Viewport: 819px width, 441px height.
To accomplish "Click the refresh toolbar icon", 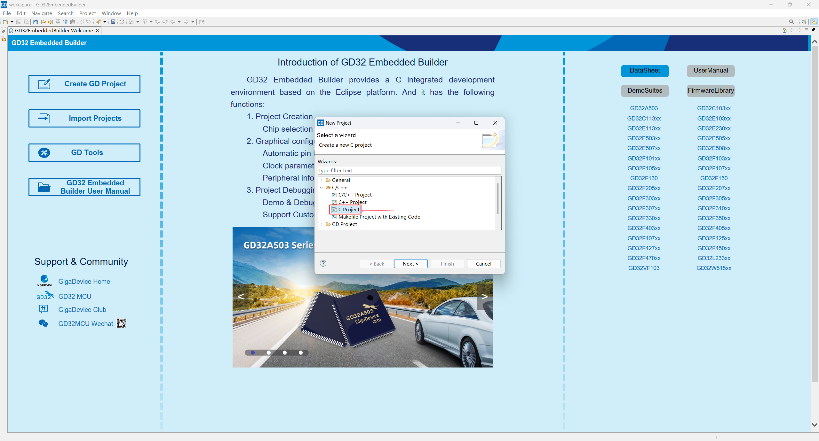I will (x=122, y=22).
